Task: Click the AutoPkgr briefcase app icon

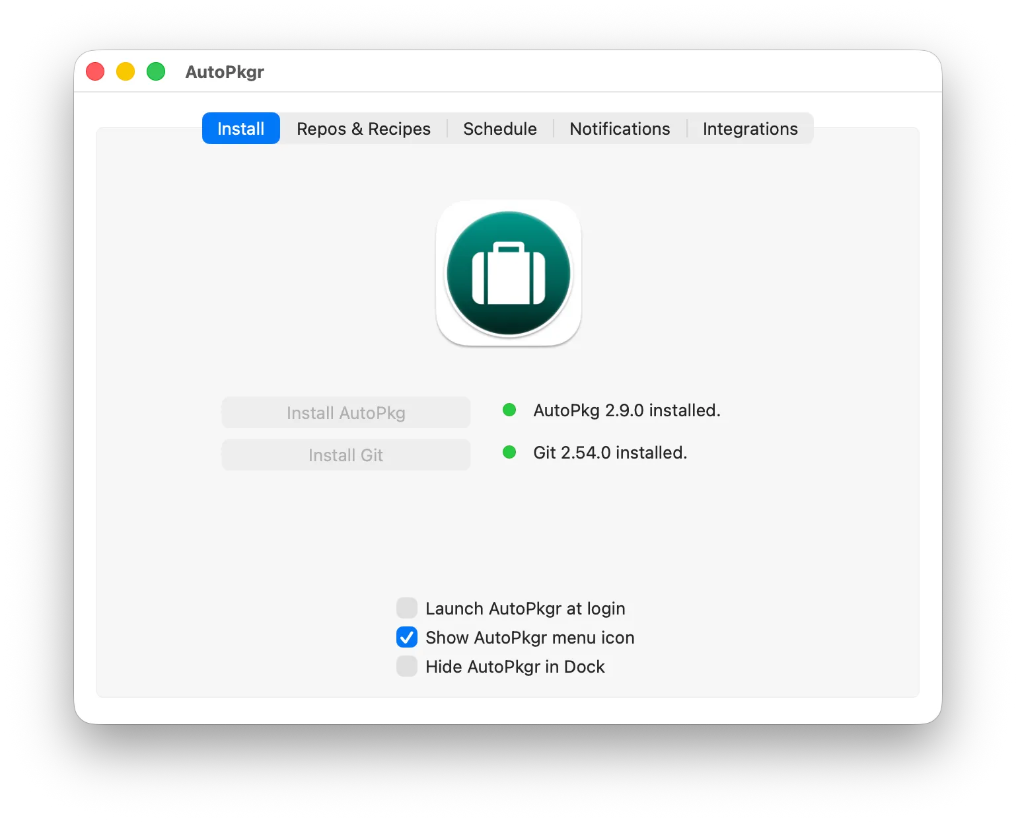Action: [x=509, y=273]
